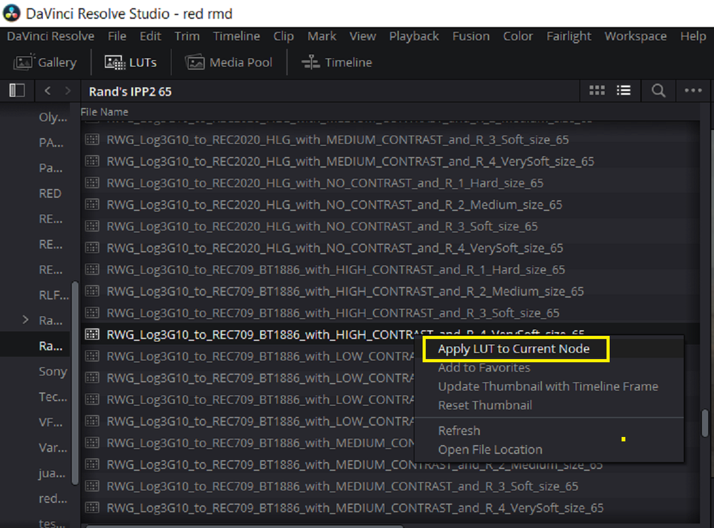Open the Color menu

(x=518, y=36)
